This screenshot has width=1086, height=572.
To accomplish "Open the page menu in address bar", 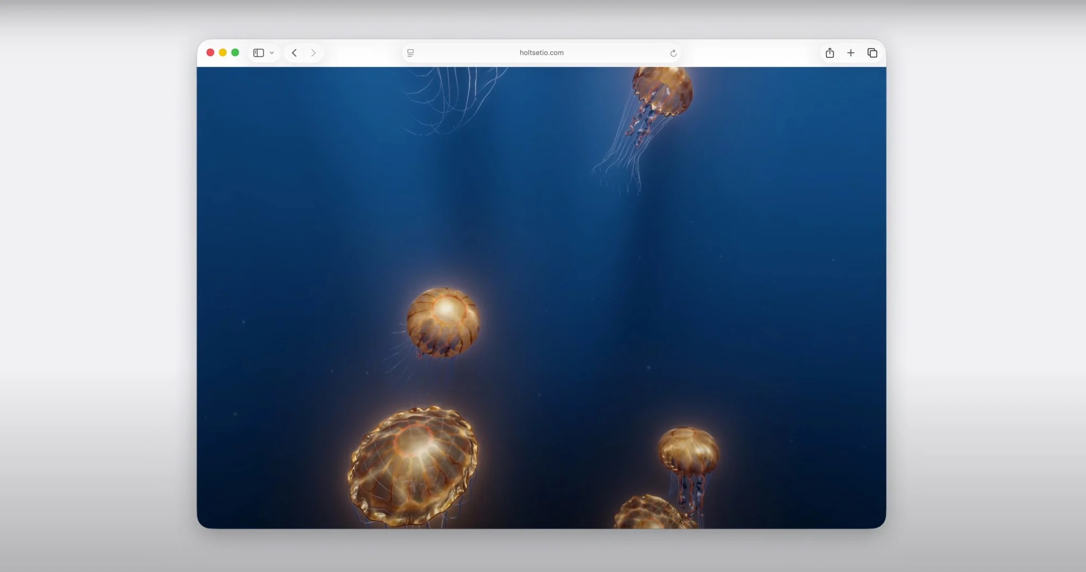I will 410,52.
